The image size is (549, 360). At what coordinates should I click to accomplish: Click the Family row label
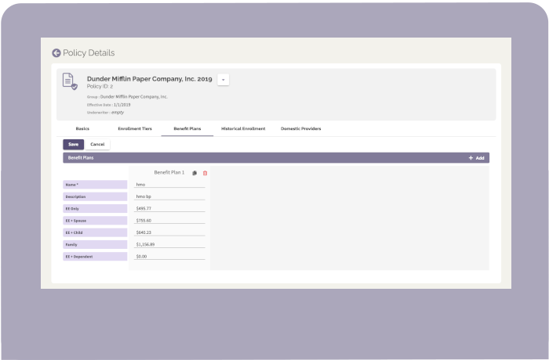pos(95,244)
